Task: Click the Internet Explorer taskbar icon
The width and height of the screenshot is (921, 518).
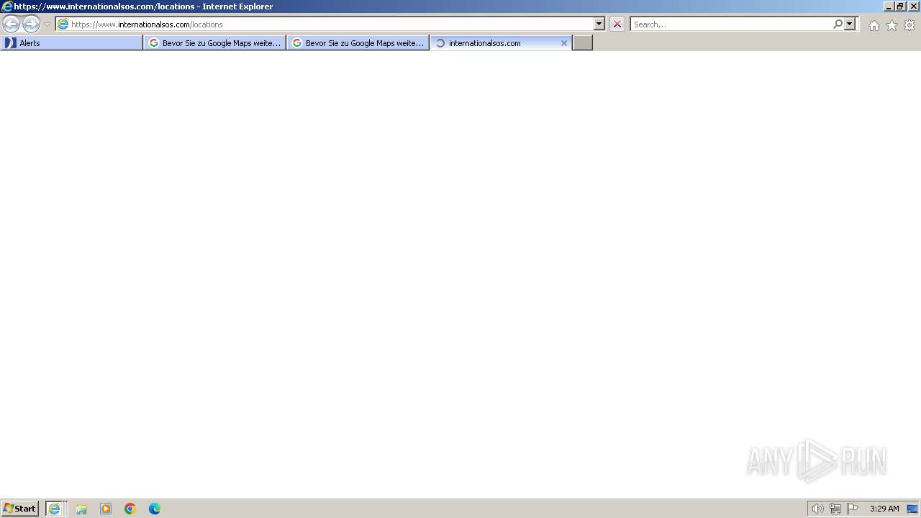Action: 55,509
